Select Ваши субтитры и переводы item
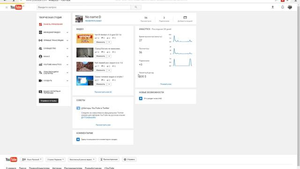Viewport: 300px width, 169px height. click(52, 92)
